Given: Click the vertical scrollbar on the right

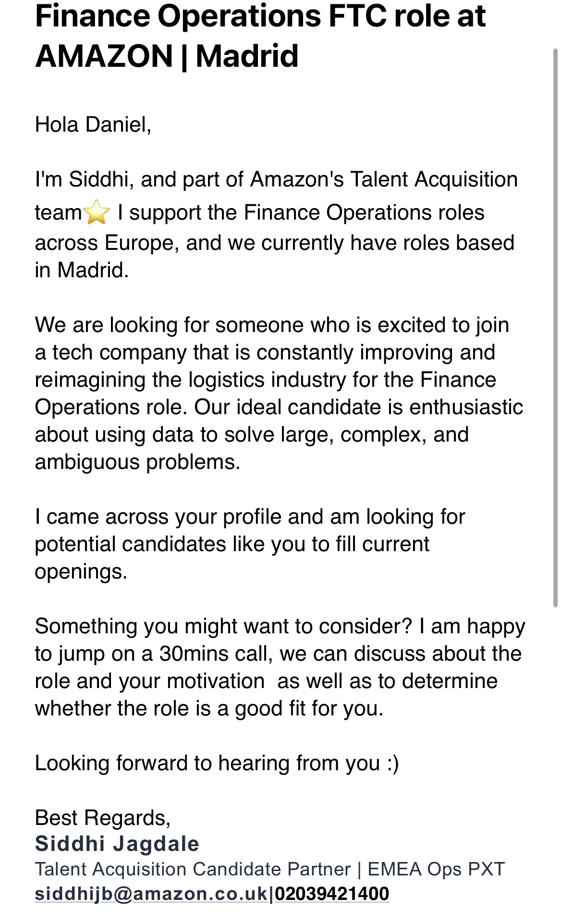Looking at the screenshot, I should pos(555,327).
